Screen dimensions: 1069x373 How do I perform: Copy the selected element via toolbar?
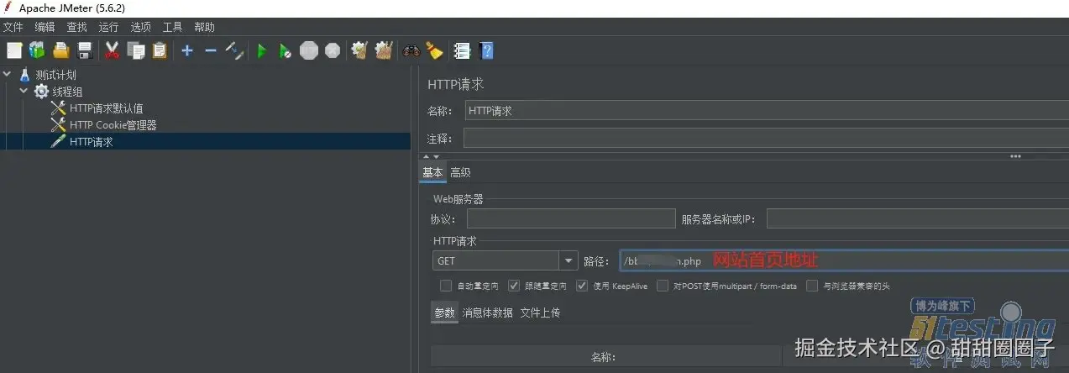136,51
